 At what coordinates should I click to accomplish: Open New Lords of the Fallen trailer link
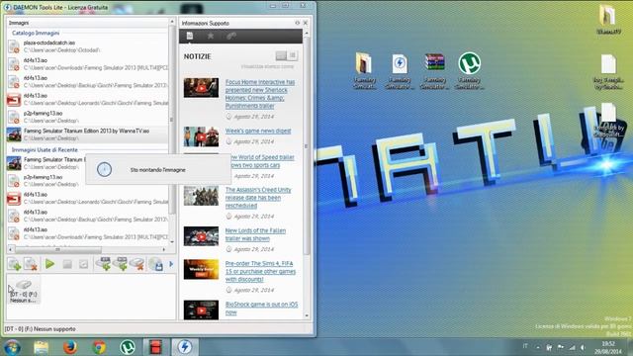tap(255, 234)
